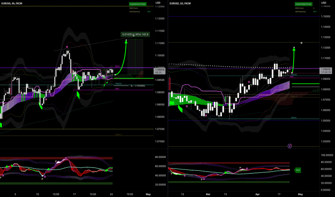Click the 1.09926 price tag with 12:49:35 countdown
This screenshot has width=335, height=197.
pos(326,71)
